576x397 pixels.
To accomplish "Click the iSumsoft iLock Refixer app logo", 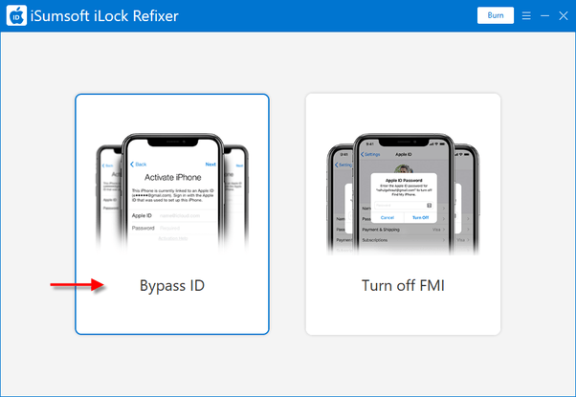I will 16,16.
